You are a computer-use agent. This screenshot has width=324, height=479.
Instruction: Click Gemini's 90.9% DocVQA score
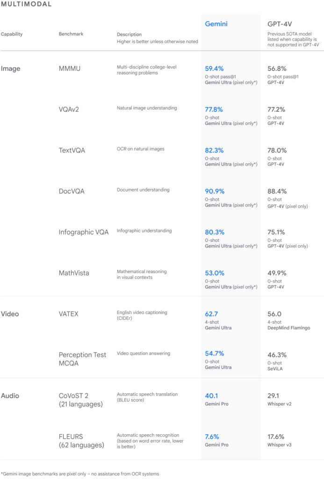(215, 191)
